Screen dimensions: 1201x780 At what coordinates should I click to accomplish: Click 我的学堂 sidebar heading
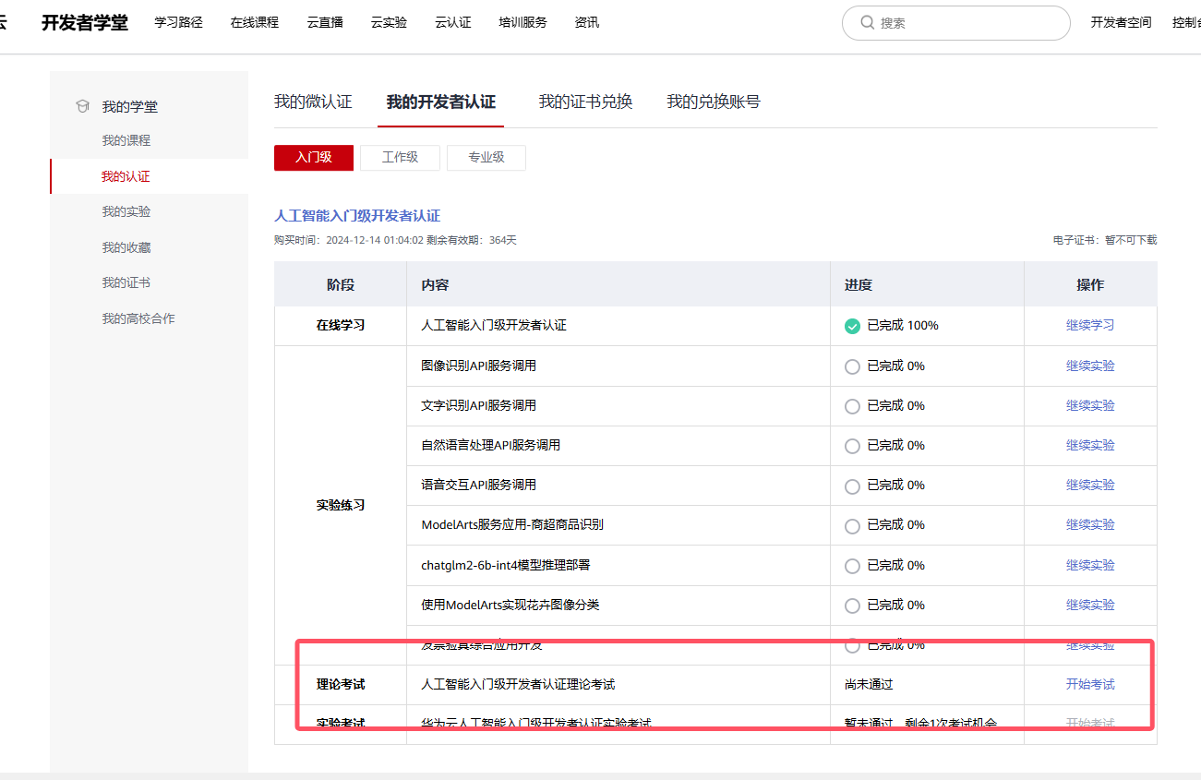point(129,107)
